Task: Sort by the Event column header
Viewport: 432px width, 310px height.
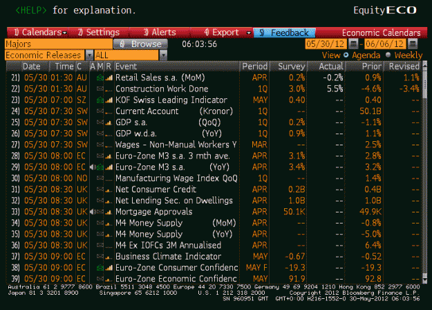Action: [177, 66]
